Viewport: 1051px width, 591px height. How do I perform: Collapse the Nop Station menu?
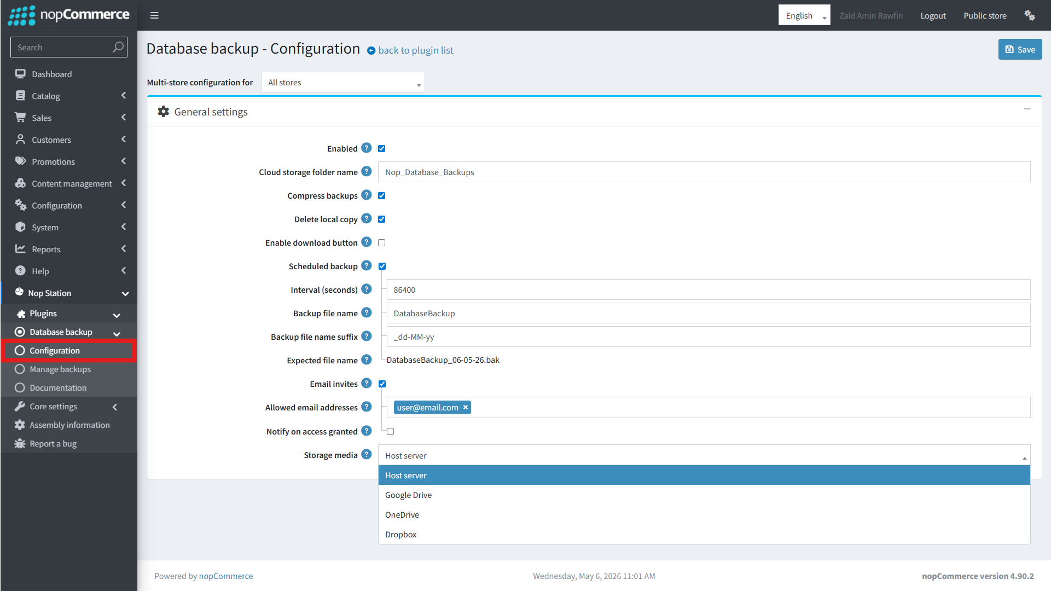(69, 293)
